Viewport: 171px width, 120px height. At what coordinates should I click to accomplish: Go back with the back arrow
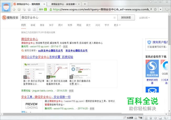pos(14,10)
